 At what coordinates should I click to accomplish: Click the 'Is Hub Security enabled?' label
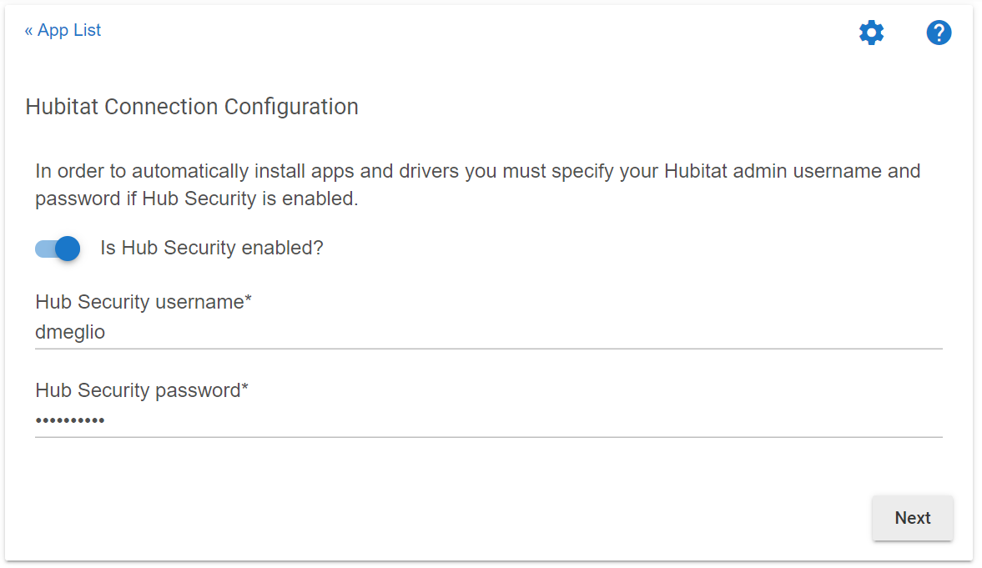pos(212,248)
